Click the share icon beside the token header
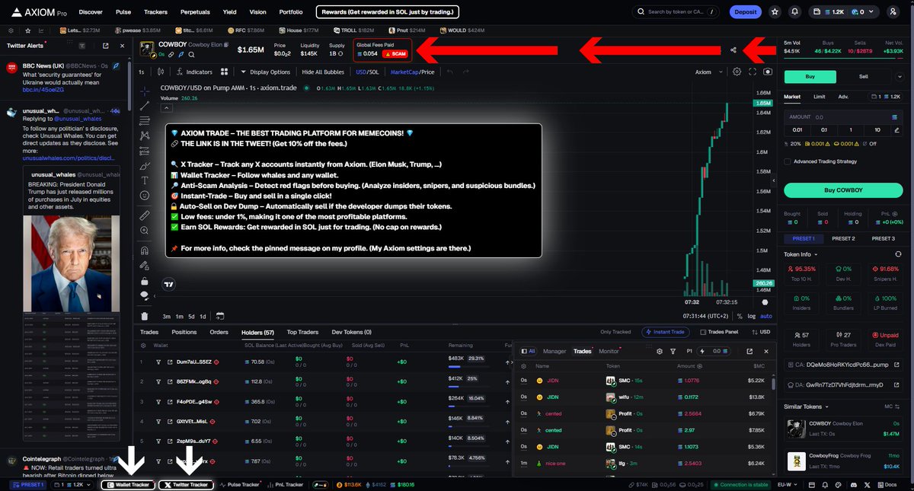 pyautogui.click(x=733, y=50)
